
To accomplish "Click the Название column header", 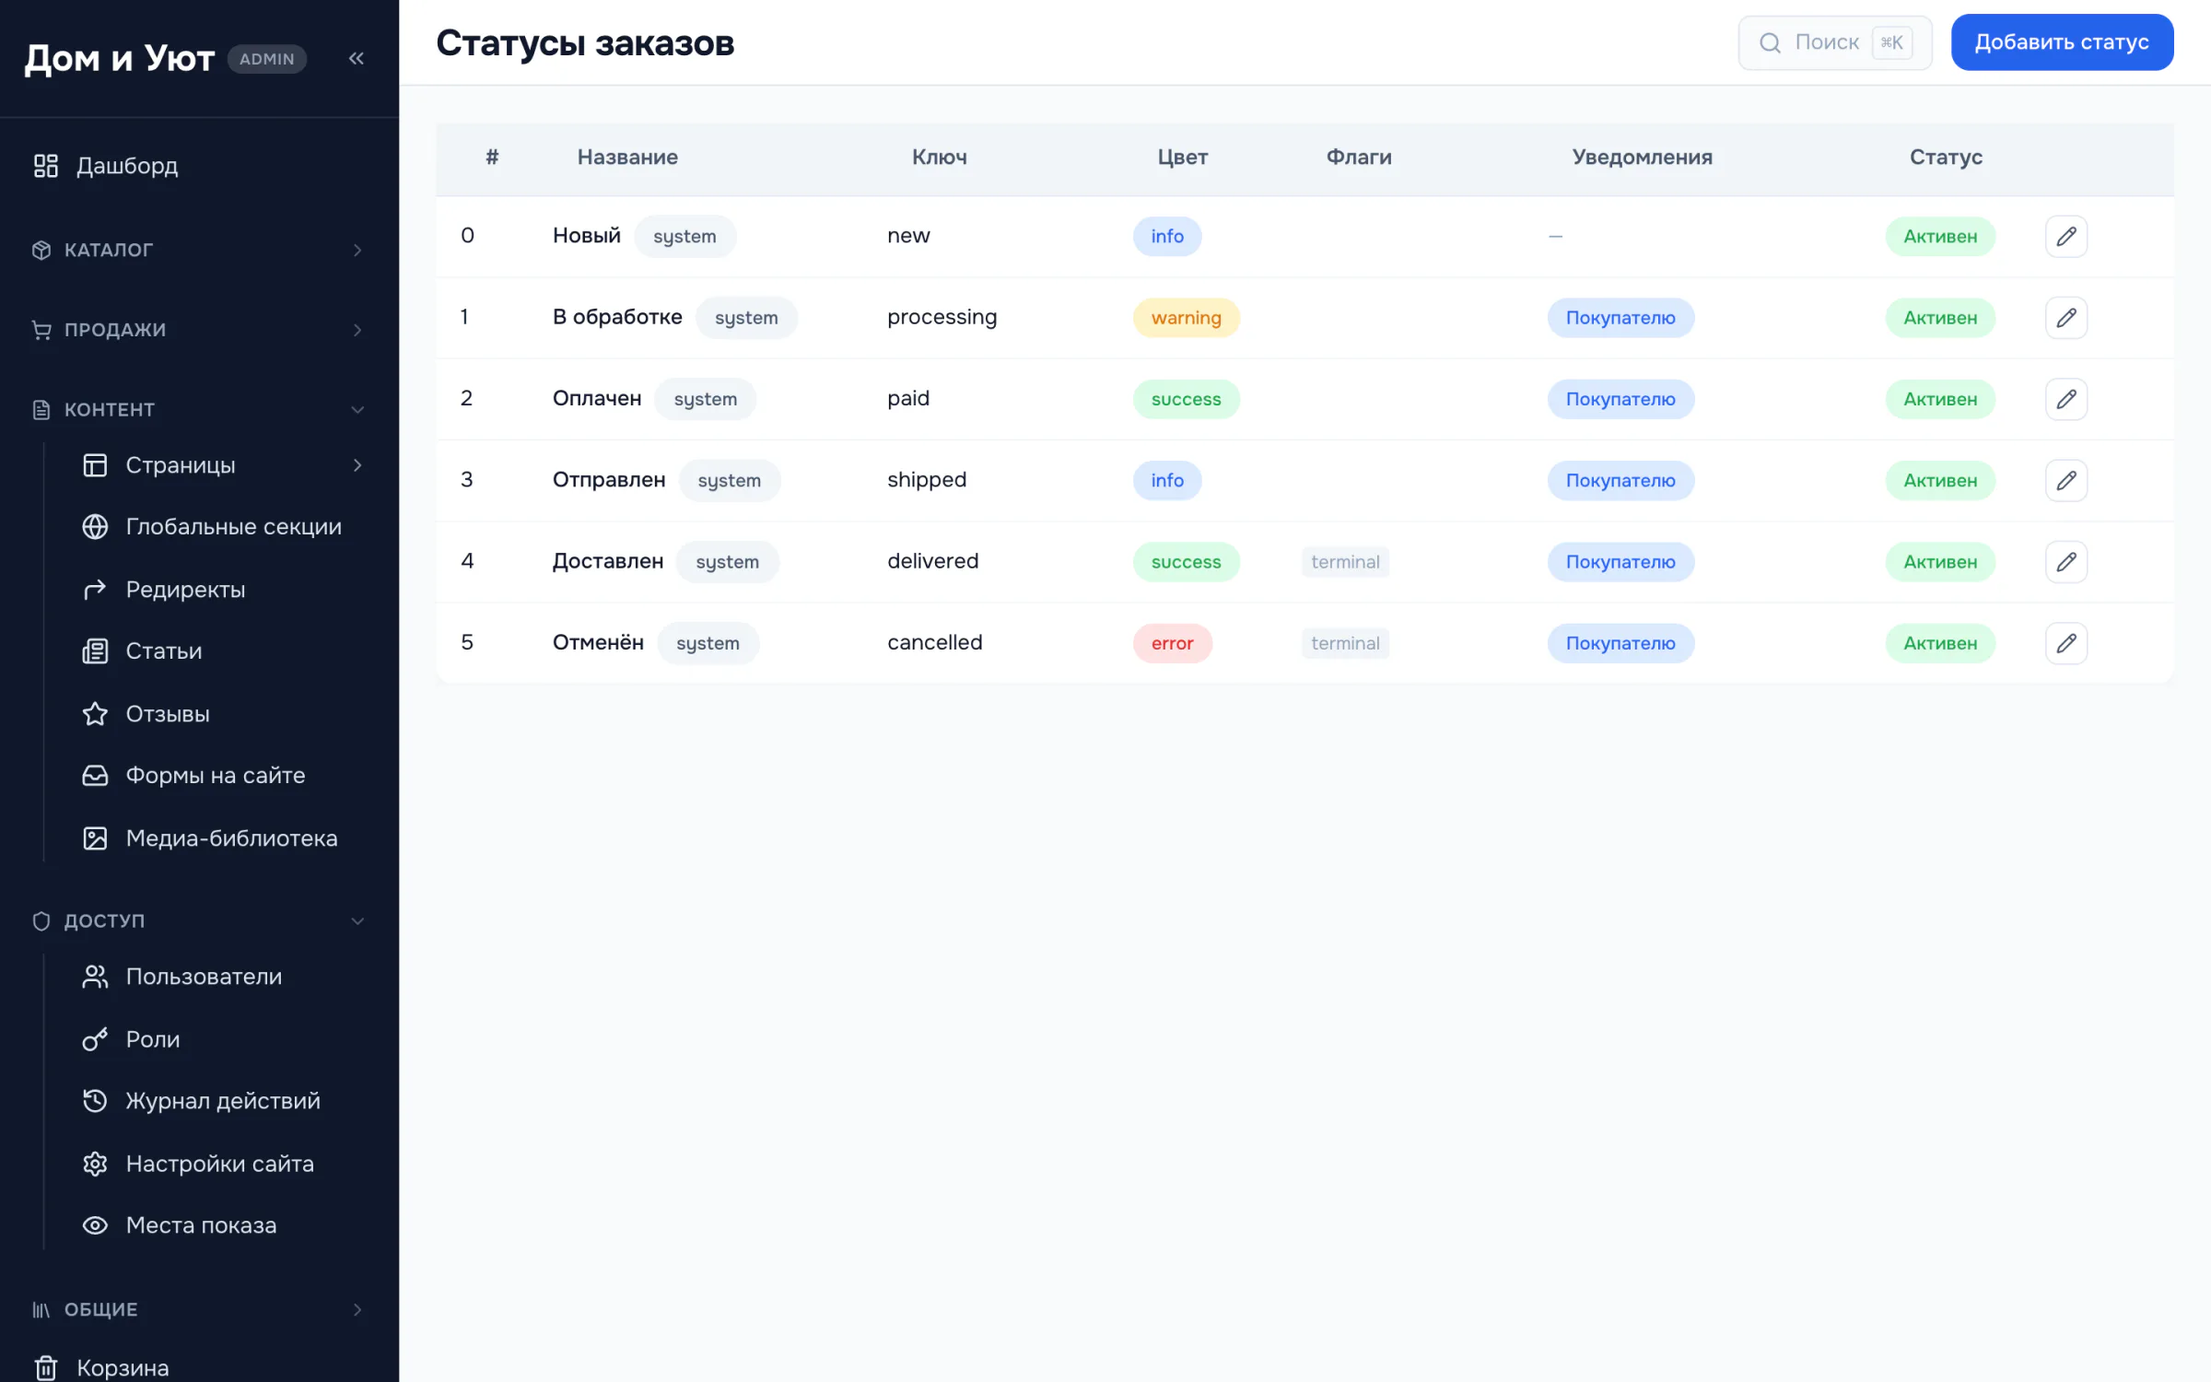I will (627, 158).
